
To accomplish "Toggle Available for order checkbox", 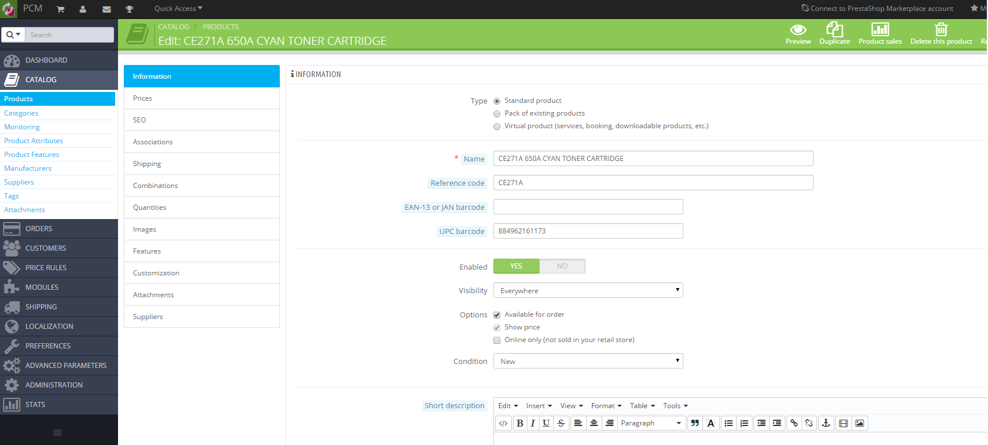I will [497, 315].
